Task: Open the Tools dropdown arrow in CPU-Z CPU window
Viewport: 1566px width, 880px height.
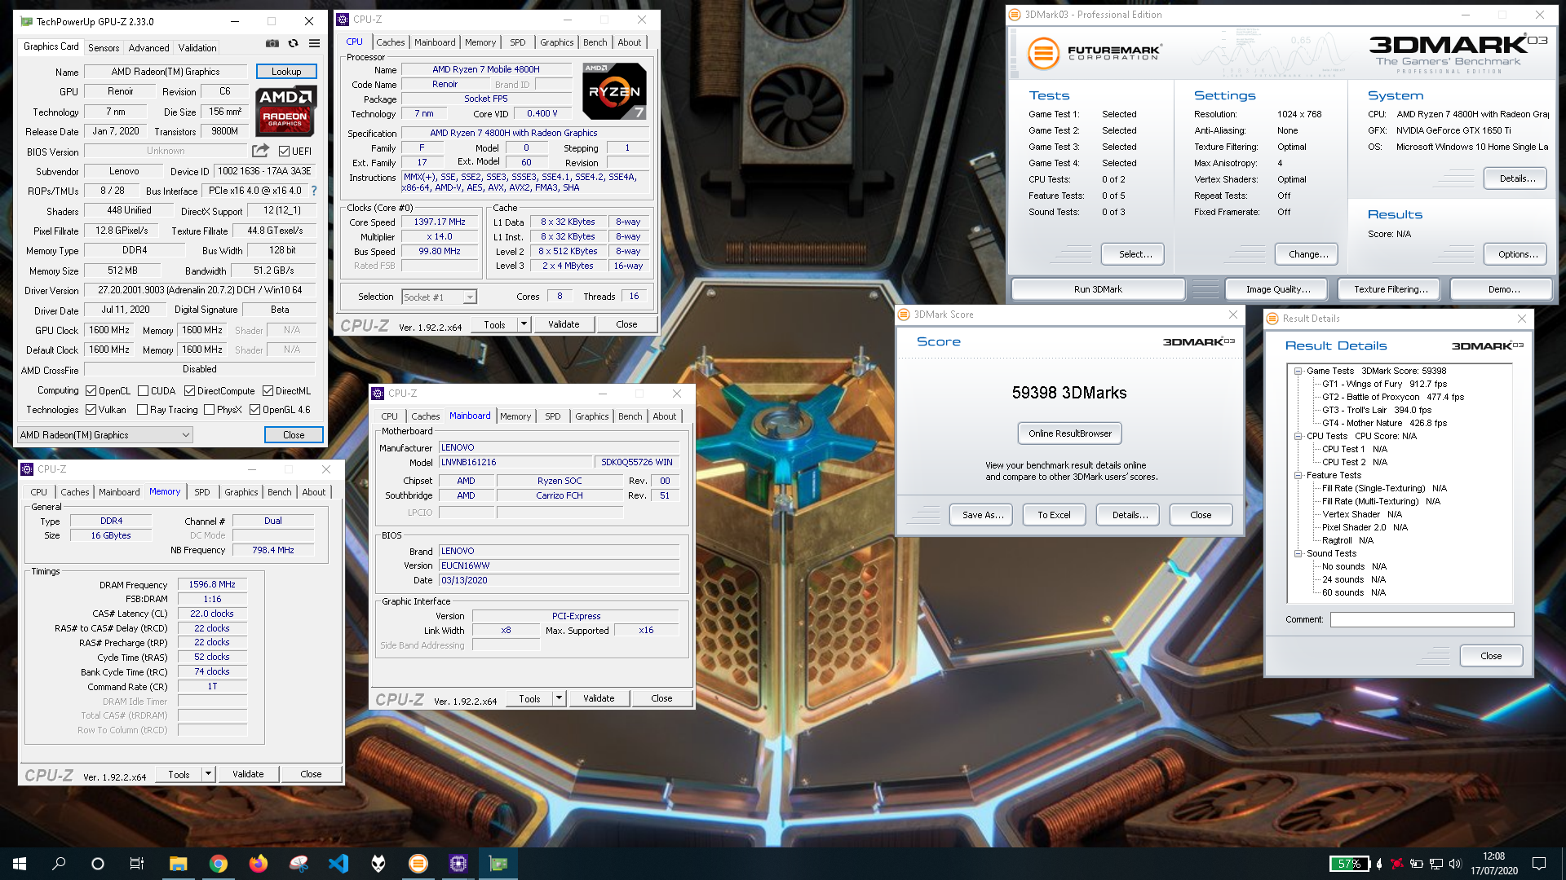Action: tap(524, 324)
